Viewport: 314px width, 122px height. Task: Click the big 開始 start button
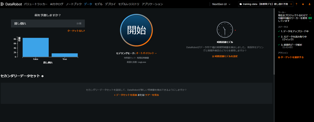point(136,30)
